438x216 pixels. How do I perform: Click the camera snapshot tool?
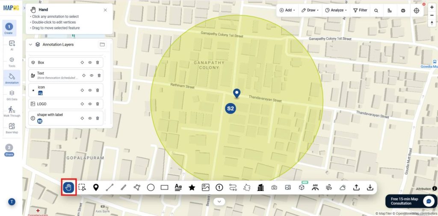[274, 187]
